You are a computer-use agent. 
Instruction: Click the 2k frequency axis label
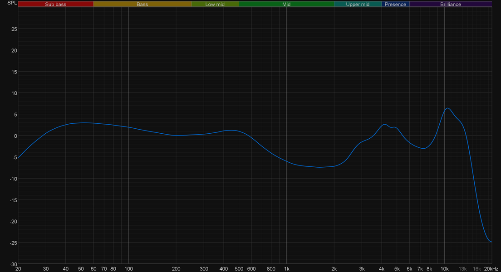coord(334,269)
